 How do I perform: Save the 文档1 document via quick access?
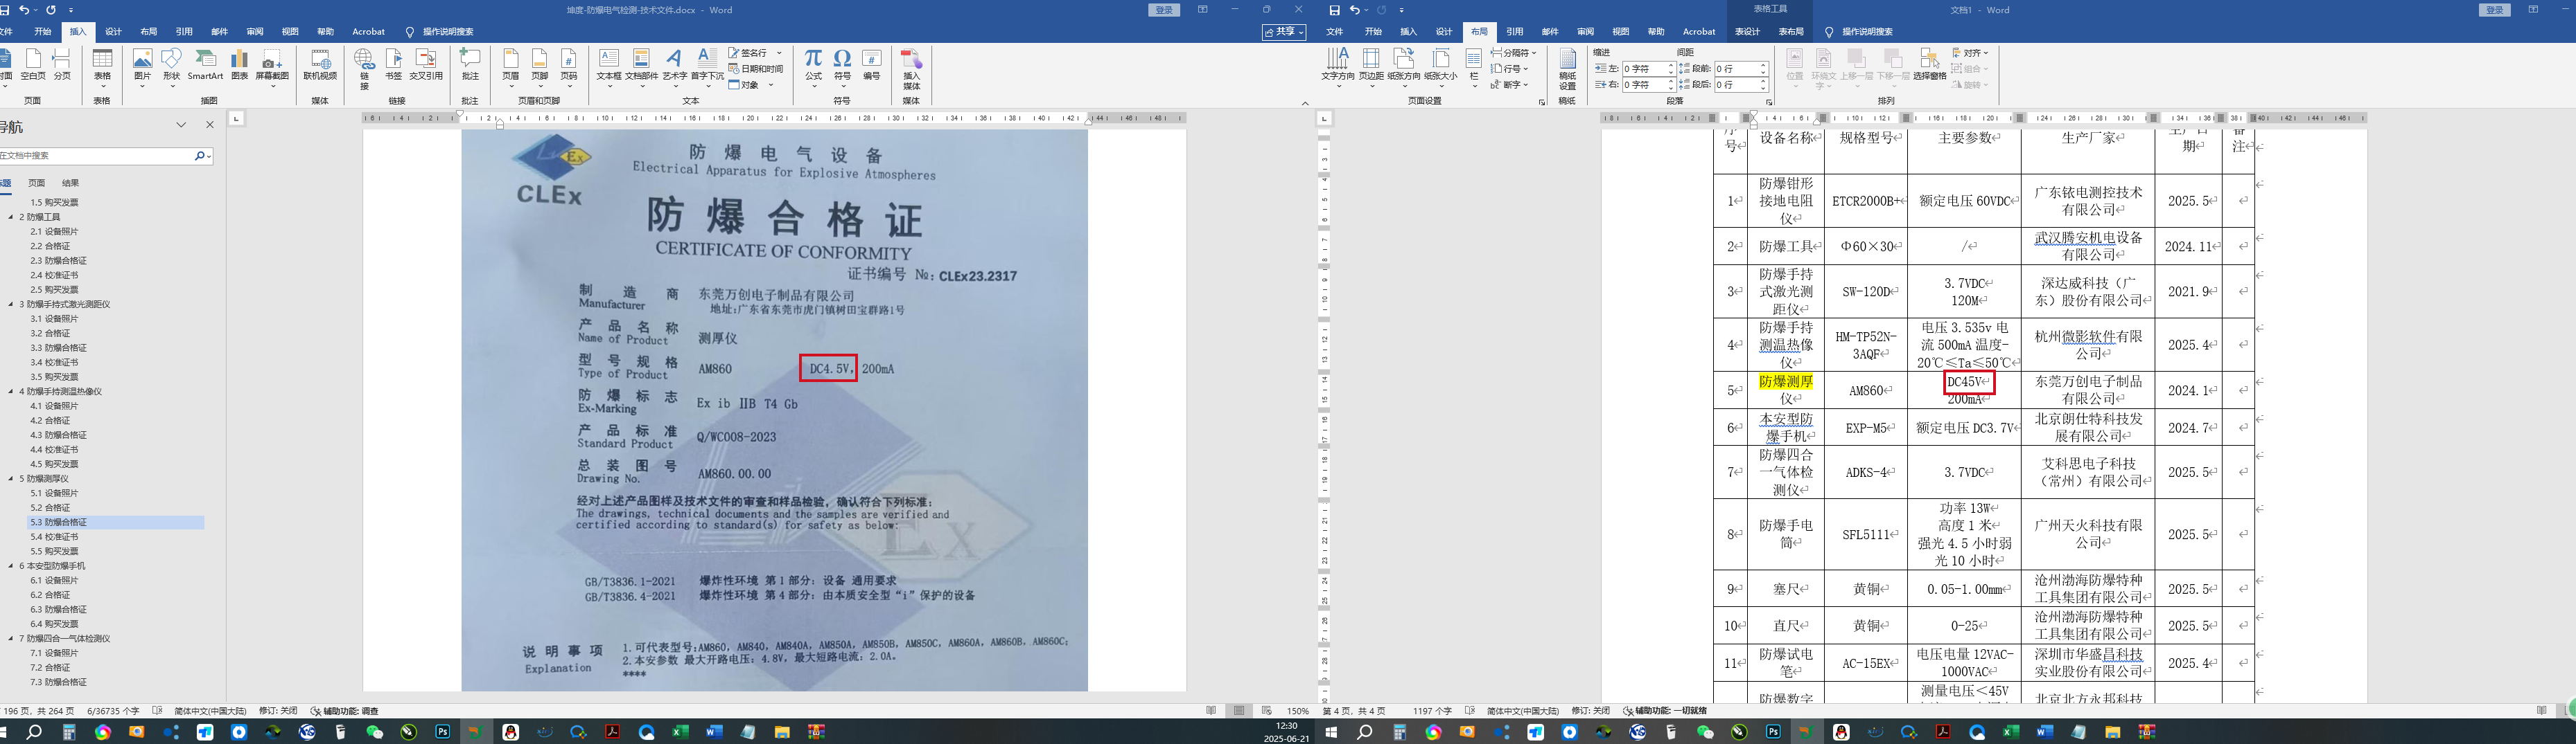pyautogui.click(x=1335, y=10)
